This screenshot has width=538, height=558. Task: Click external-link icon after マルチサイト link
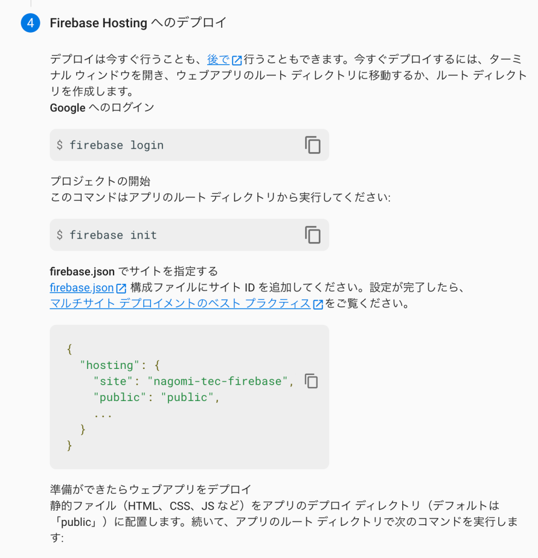click(x=318, y=305)
